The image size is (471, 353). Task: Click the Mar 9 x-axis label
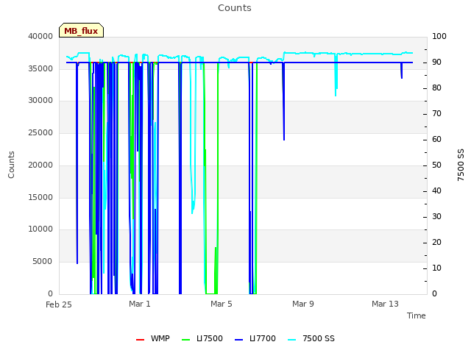(x=303, y=304)
